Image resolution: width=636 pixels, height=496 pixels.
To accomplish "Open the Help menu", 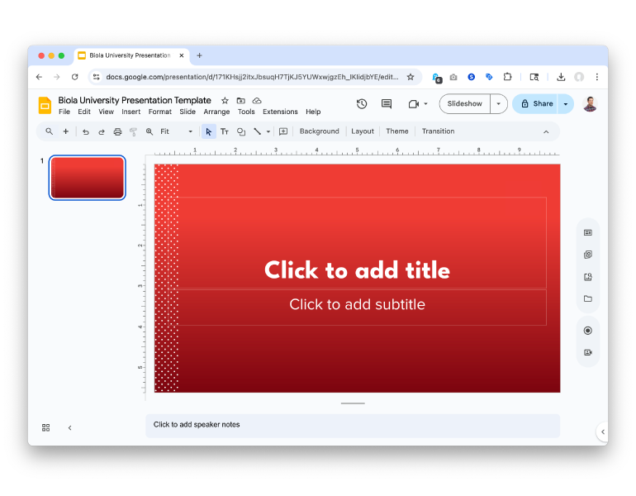I will point(313,112).
